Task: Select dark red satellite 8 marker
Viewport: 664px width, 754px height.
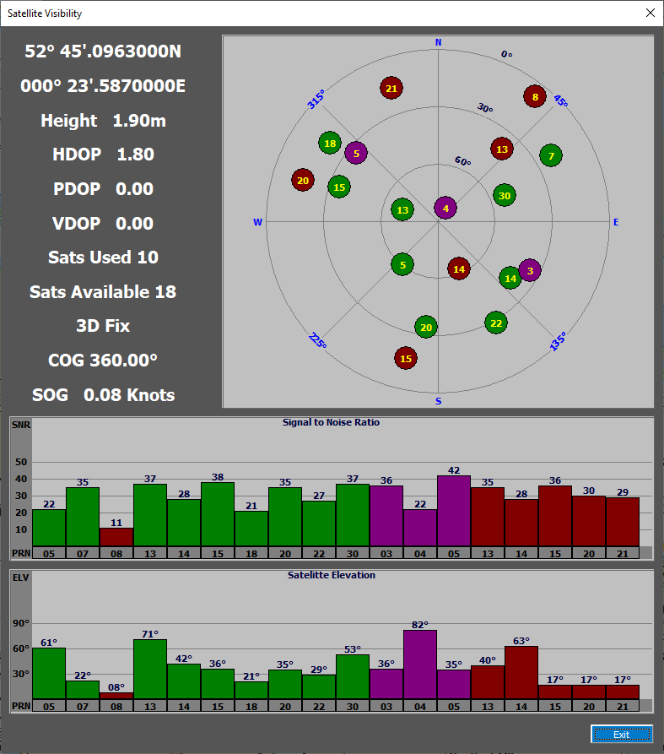Action: (x=534, y=97)
